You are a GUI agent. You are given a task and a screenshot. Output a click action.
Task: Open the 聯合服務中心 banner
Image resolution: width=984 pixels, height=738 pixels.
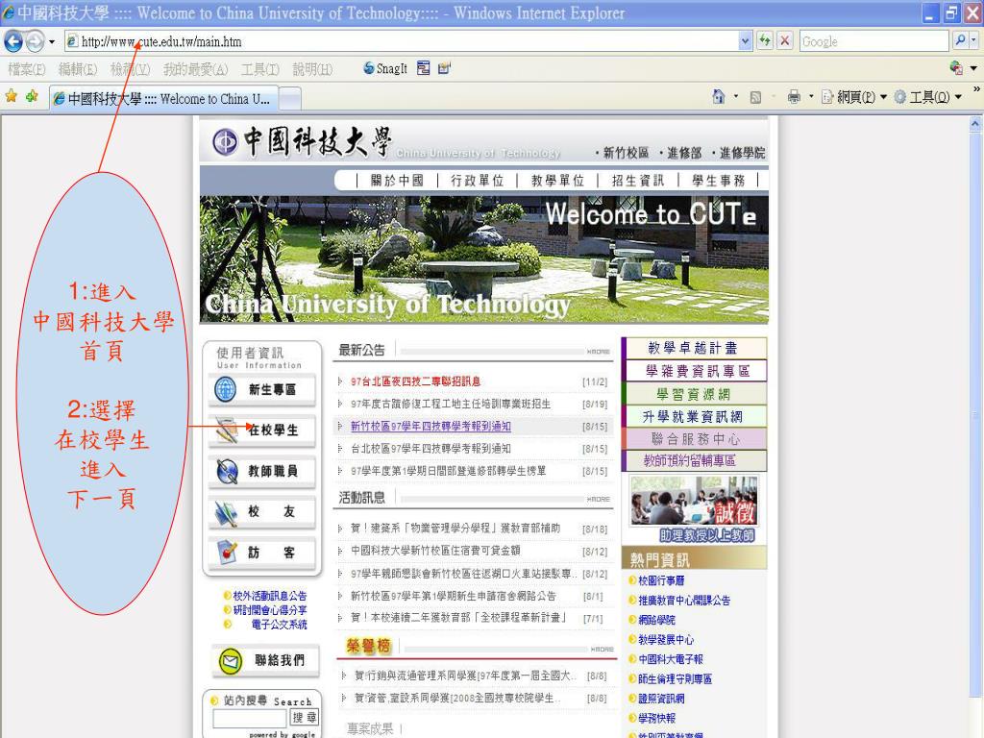[x=694, y=438]
